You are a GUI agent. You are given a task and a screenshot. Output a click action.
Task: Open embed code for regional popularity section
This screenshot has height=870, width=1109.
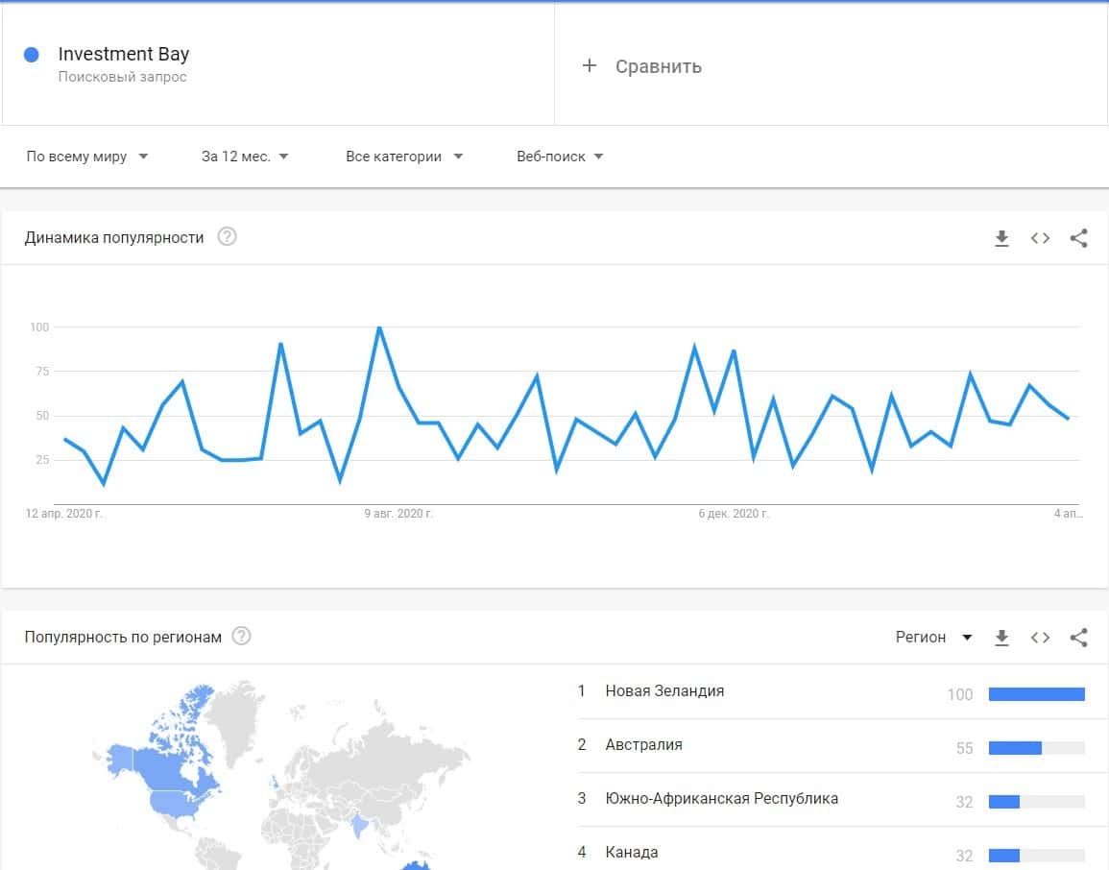click(1040, 638)
